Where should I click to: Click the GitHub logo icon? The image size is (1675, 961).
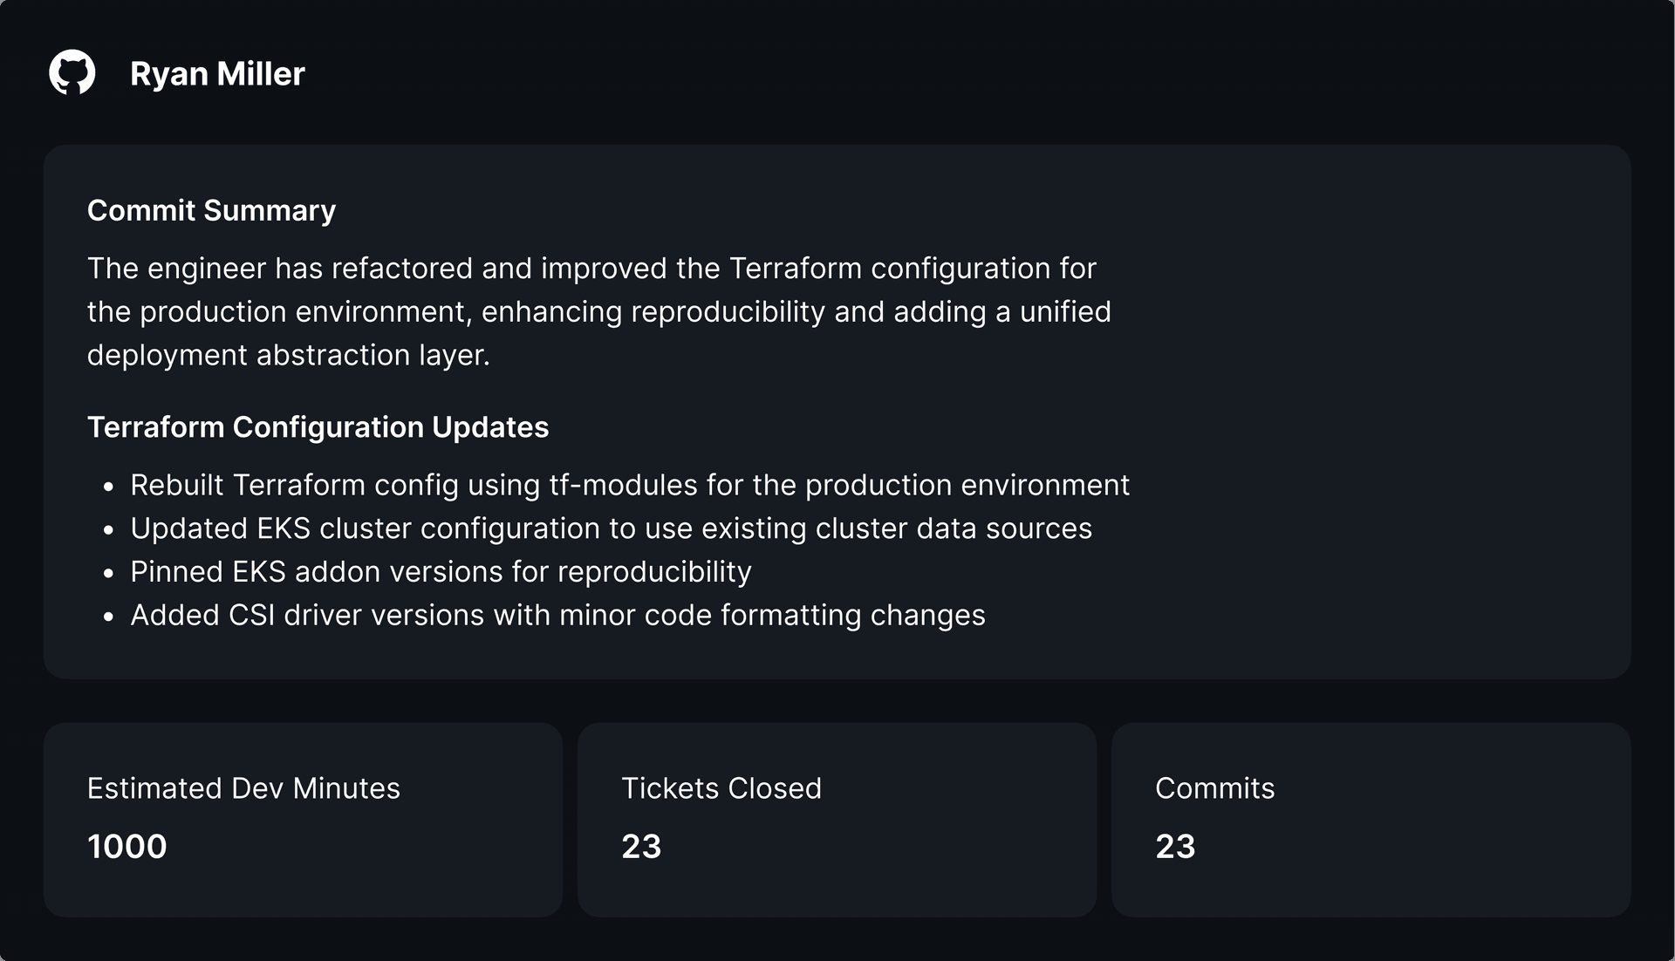click(x=72, y=72)
